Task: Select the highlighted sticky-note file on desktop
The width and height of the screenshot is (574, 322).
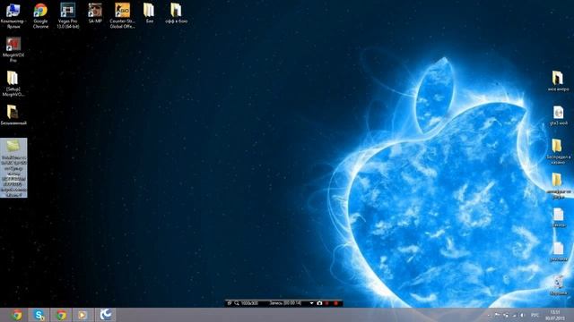Action: pos(13,168)
